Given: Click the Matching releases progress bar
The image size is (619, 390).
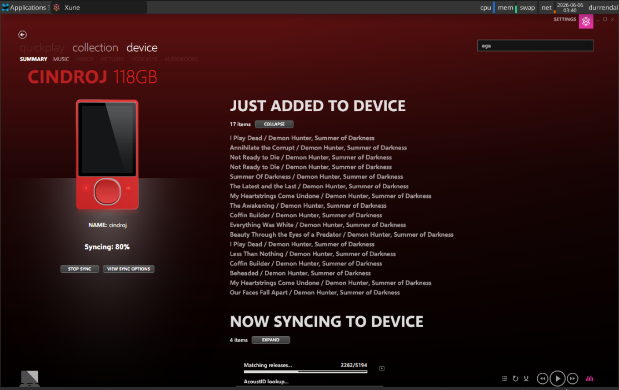Looking at the screenshot, I should point(306,372).
